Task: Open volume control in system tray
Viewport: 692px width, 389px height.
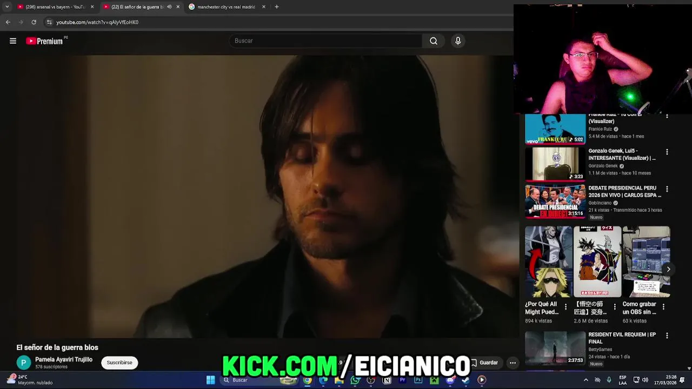Action: tap(645, 380)
